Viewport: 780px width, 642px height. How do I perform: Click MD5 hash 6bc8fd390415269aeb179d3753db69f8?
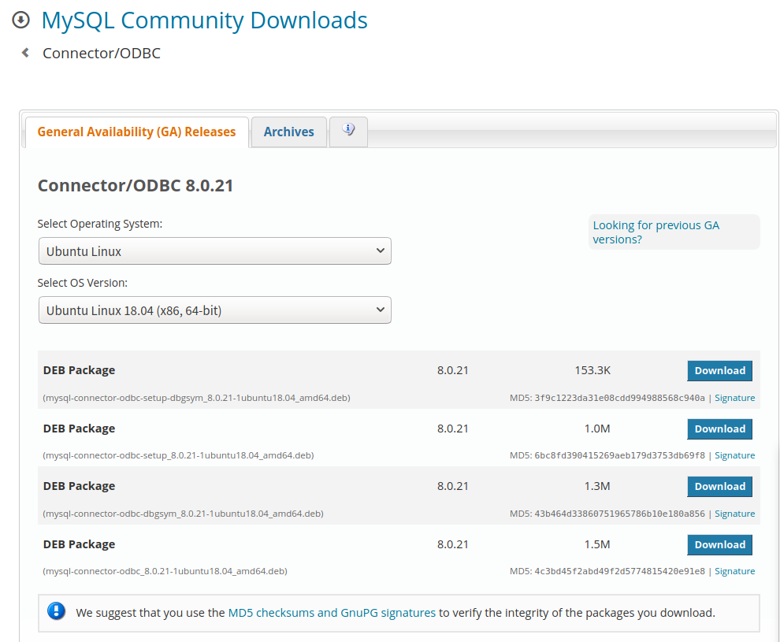click(x=619, y=455)
